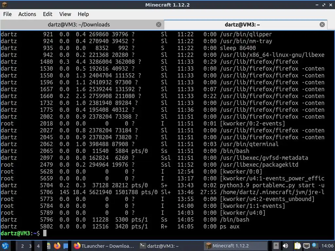Viewport: 335px width, 251px height.
Task: Close the dartz@VM3: ~ terminal tab
Action: [x=322, y=25]
